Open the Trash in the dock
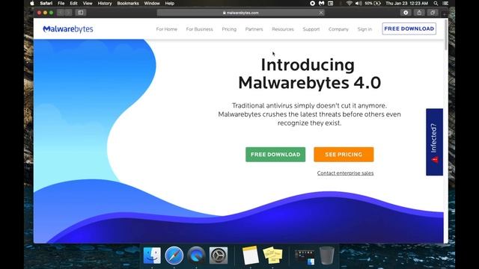479x269 pixels. point(326,256)
